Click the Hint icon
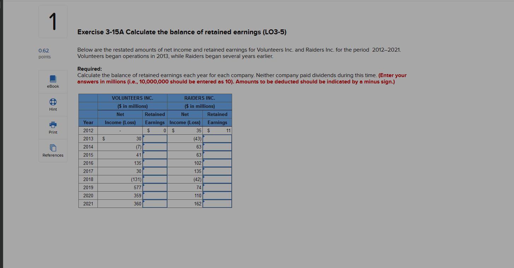The image size is (514, 268). (53, 104)
